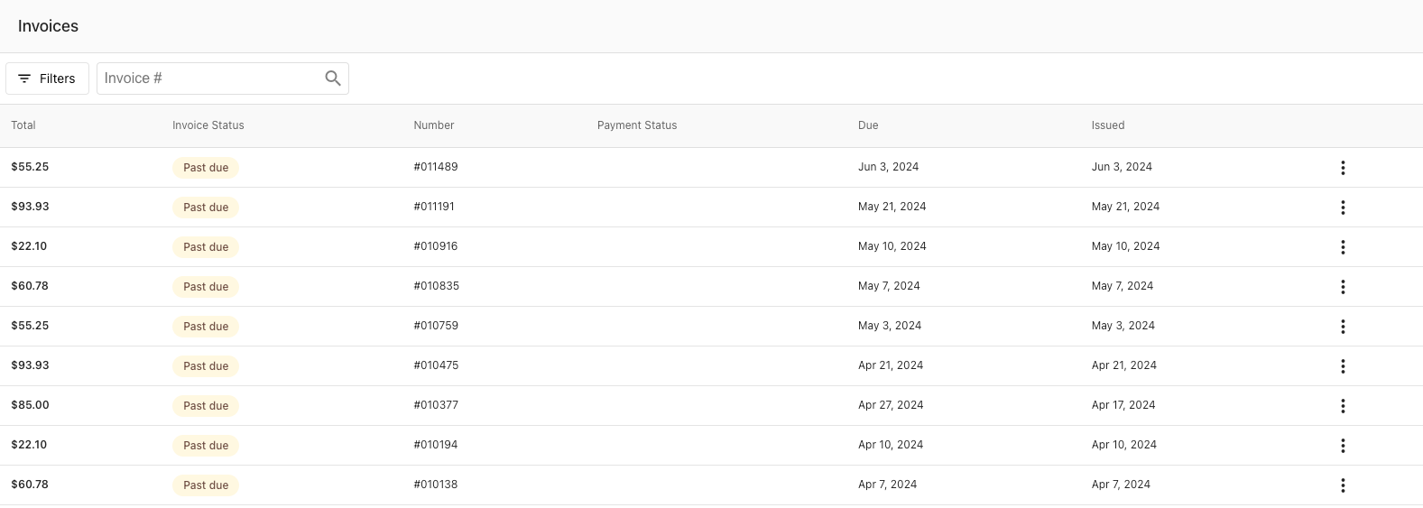Open the row actions for invoice #010759
The width and height of the screenshot is (1423, 508).
[1343, 327]
